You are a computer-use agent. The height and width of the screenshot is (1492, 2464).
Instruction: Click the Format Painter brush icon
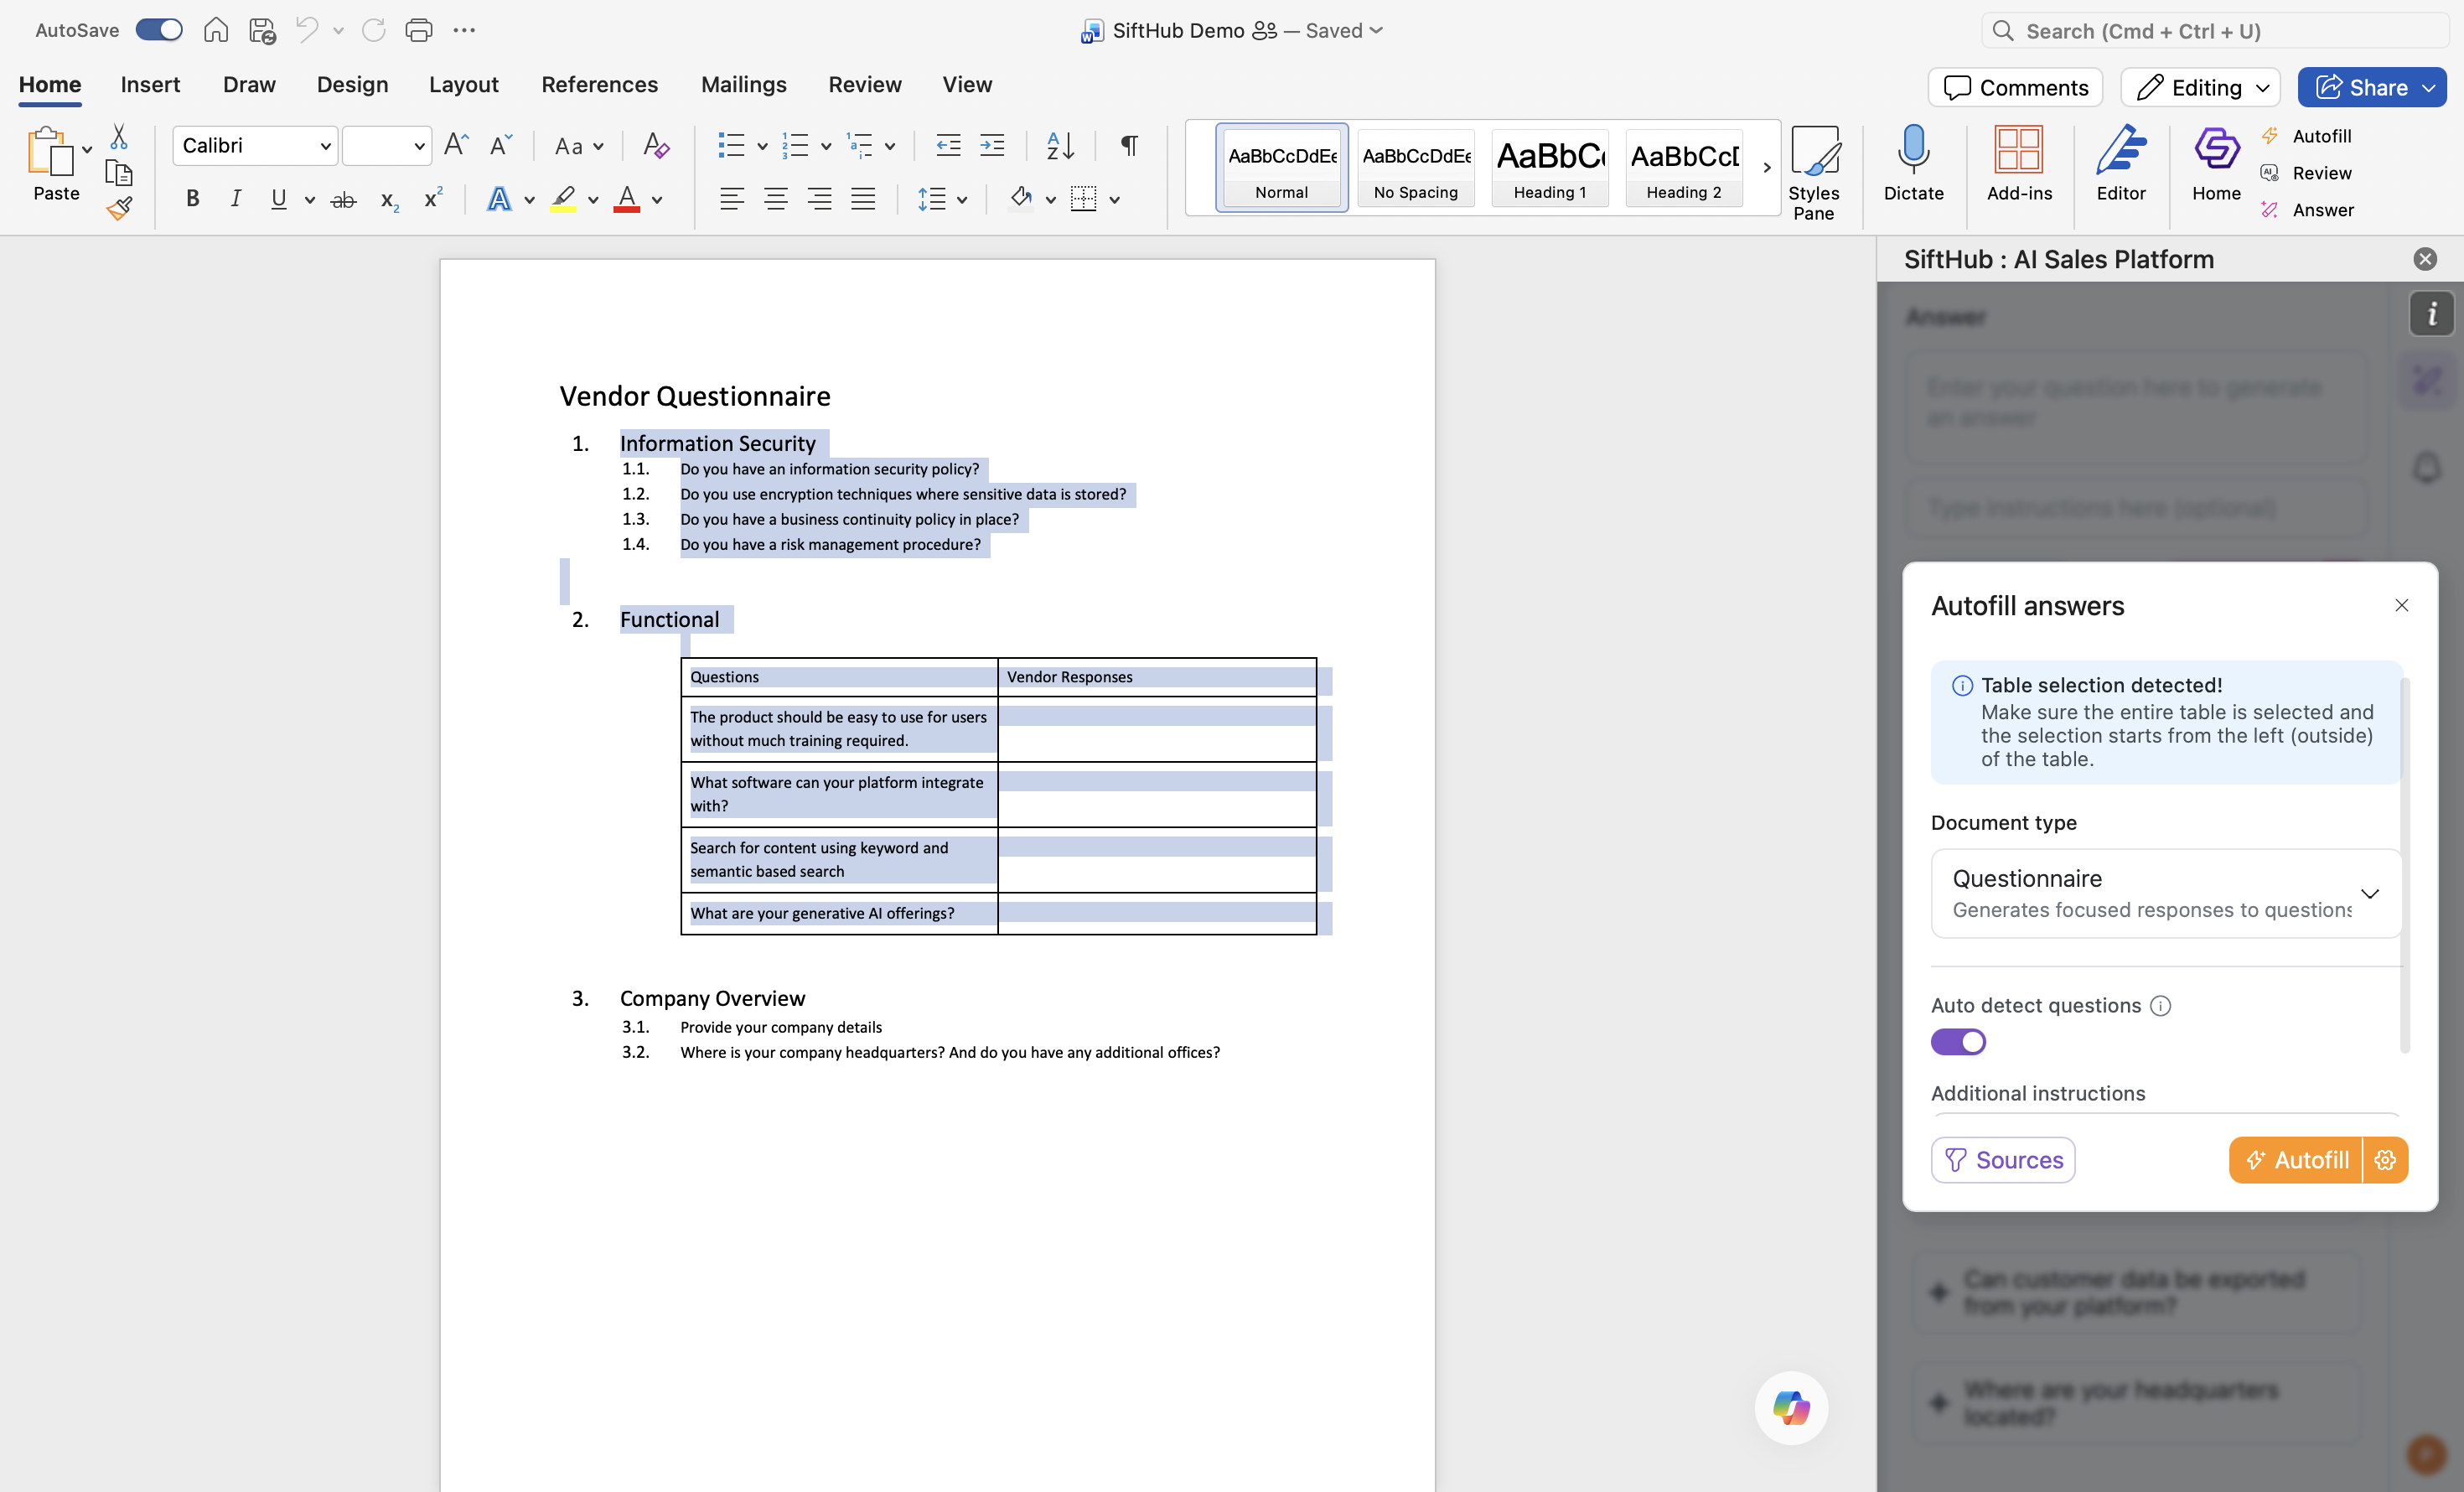(119, 208)
